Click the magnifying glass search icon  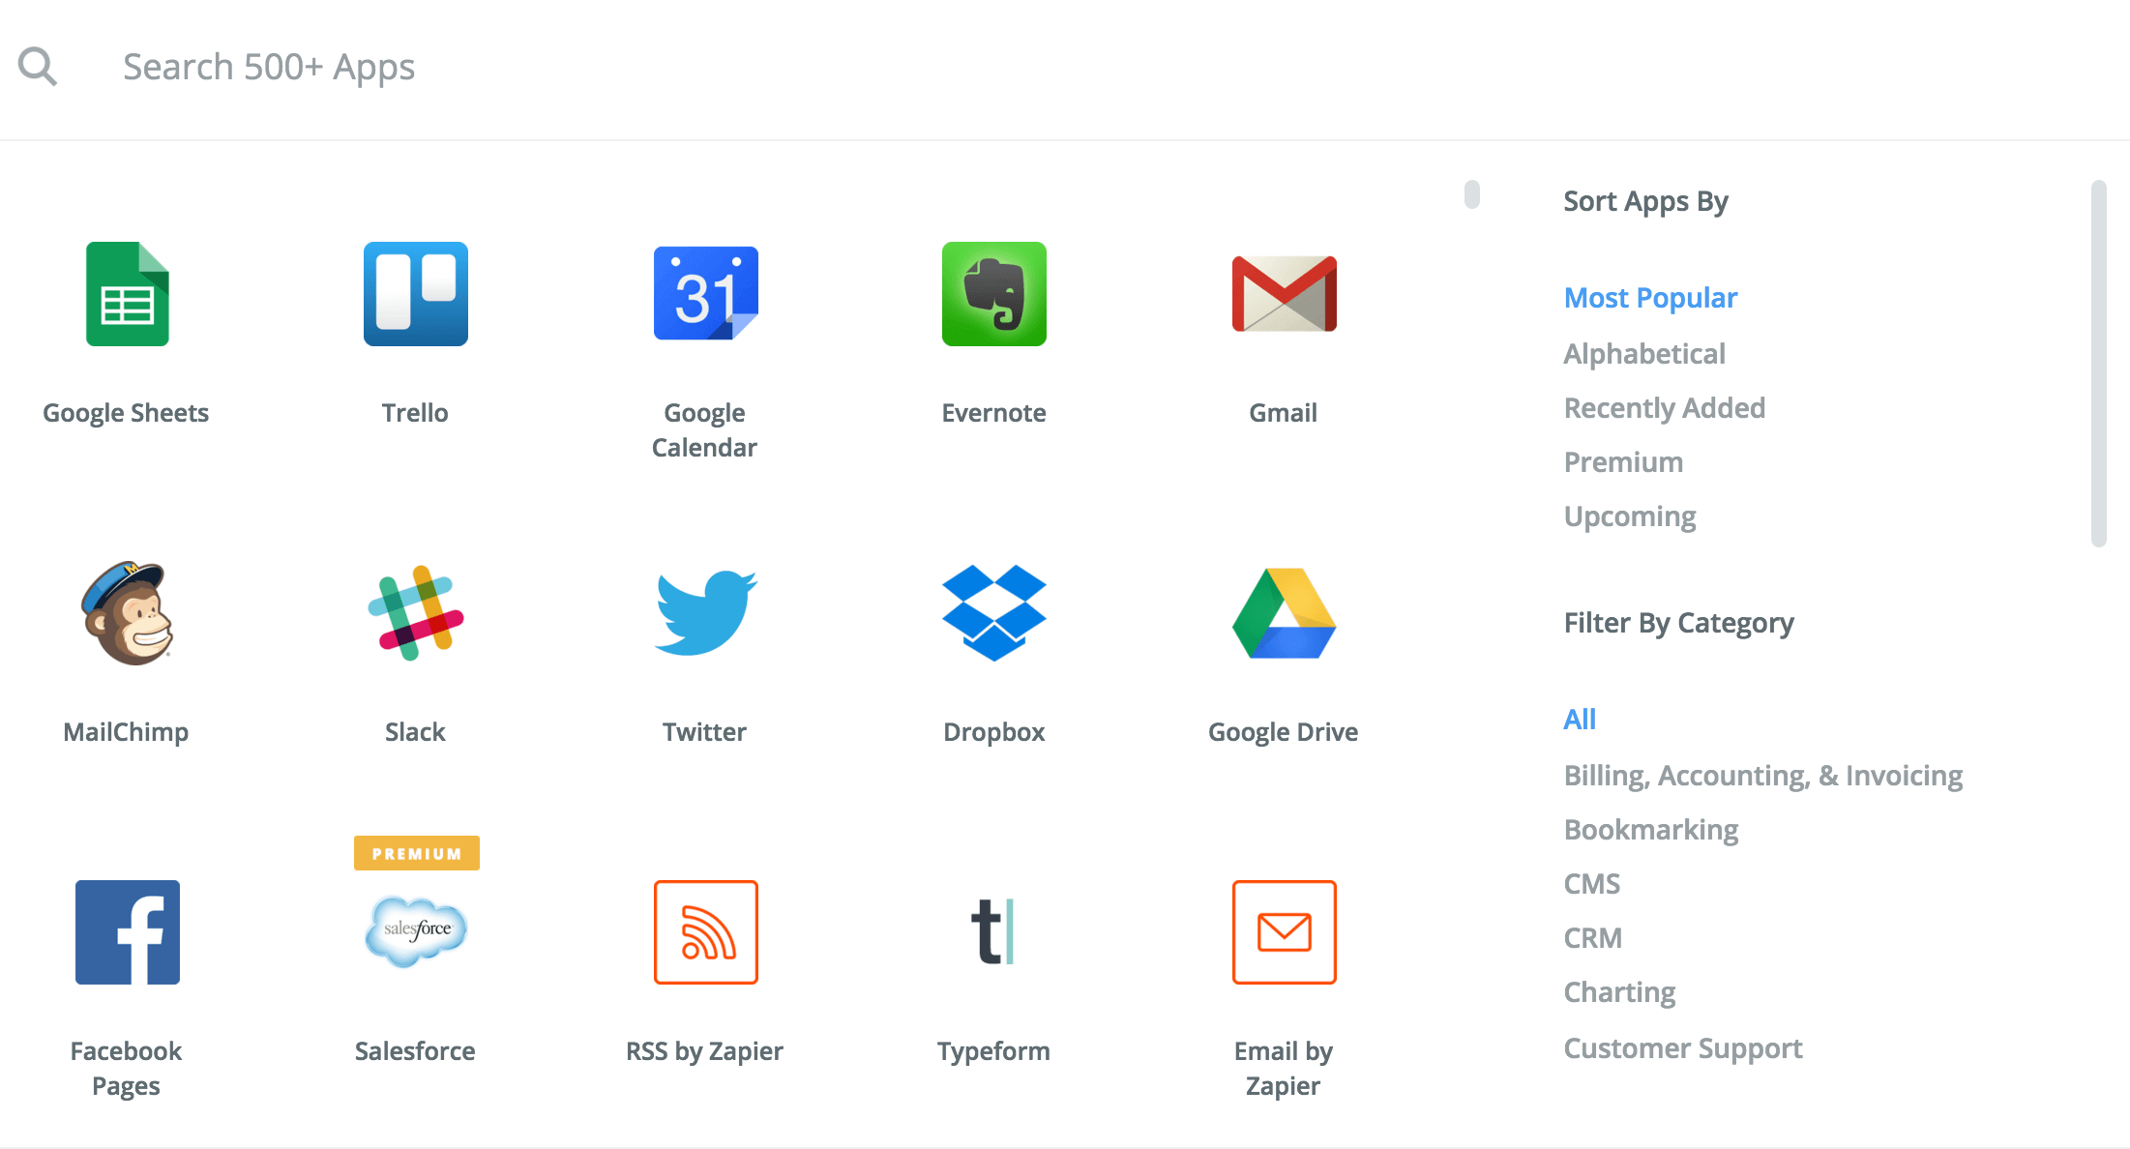(x=38, y=67)
